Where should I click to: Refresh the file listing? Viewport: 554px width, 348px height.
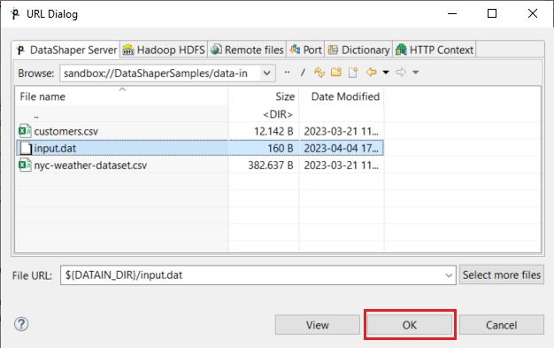click(x=319, y=73)
